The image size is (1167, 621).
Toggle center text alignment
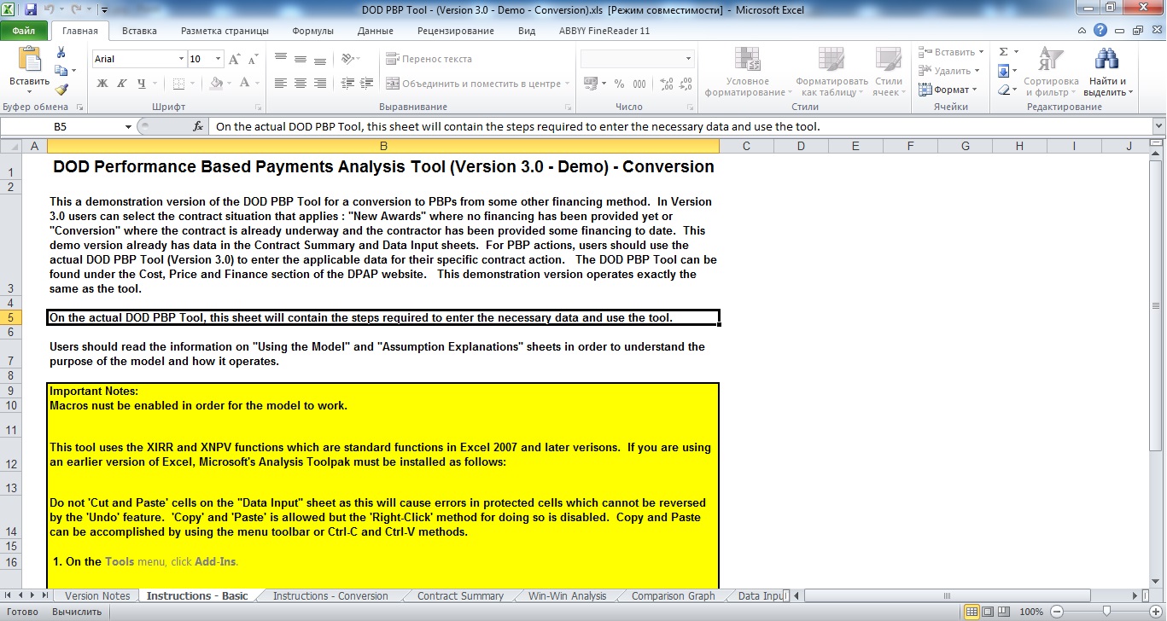click(300, 84)
